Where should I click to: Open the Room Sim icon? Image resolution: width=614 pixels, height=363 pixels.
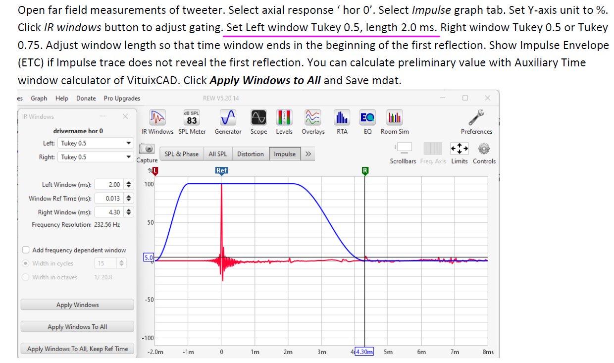tap(395, 117)
